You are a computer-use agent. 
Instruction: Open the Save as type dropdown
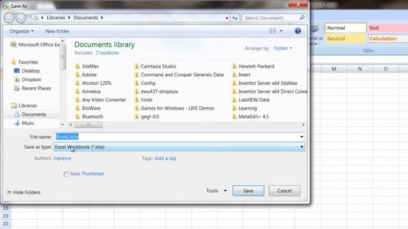(x=179, y=147)
